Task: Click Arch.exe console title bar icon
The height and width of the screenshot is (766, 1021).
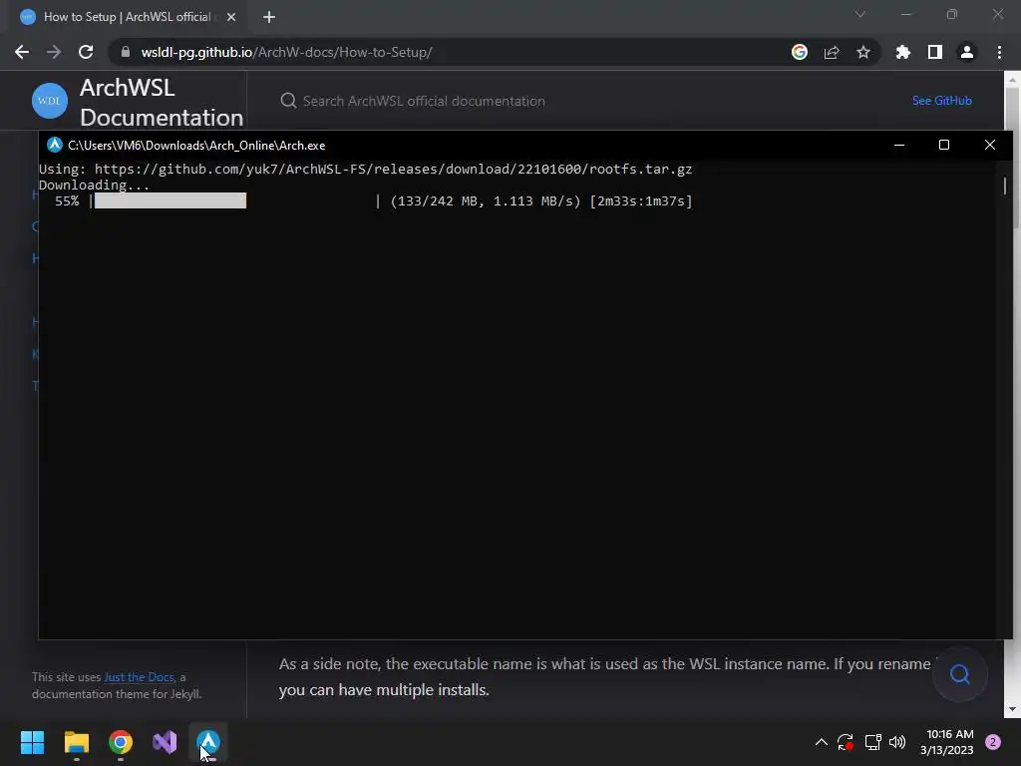Action: [55, 145]
